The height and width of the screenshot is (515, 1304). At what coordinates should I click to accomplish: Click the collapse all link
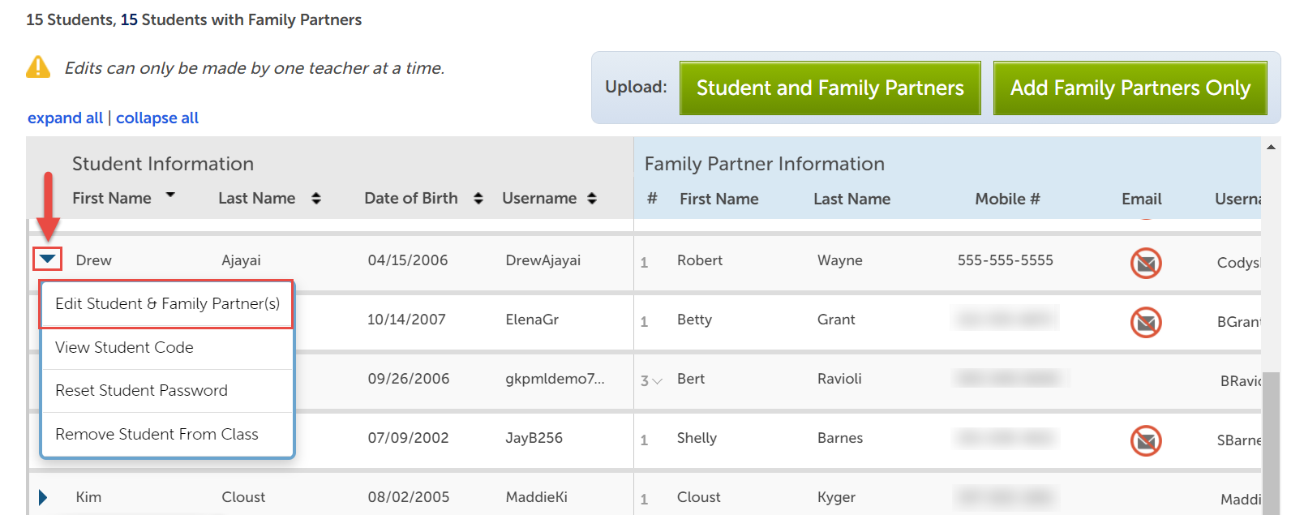pyautogui.click(x=157, y=118)
